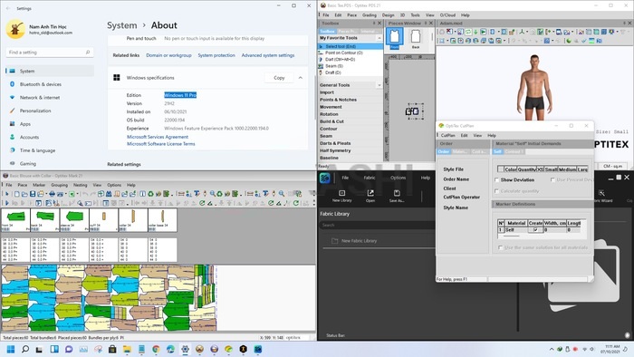Click New file icon in Optitex Mark toolbar
This screenshot has height=357, width=634.
17,194
